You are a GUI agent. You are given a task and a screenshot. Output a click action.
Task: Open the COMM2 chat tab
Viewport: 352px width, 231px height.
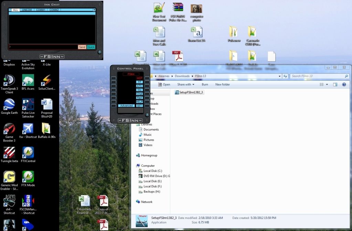[54, 10]
